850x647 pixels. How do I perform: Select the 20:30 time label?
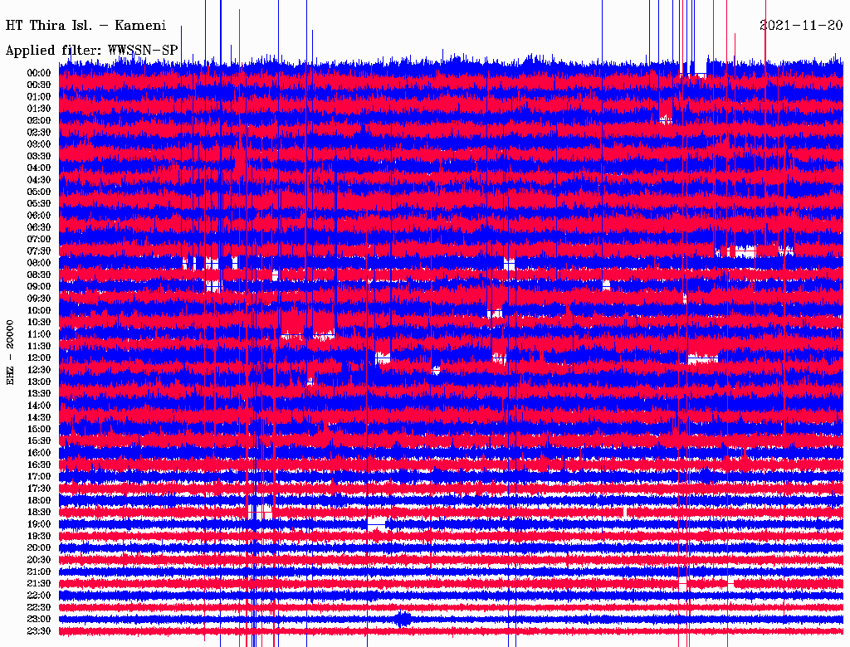[x=38, y=560]
